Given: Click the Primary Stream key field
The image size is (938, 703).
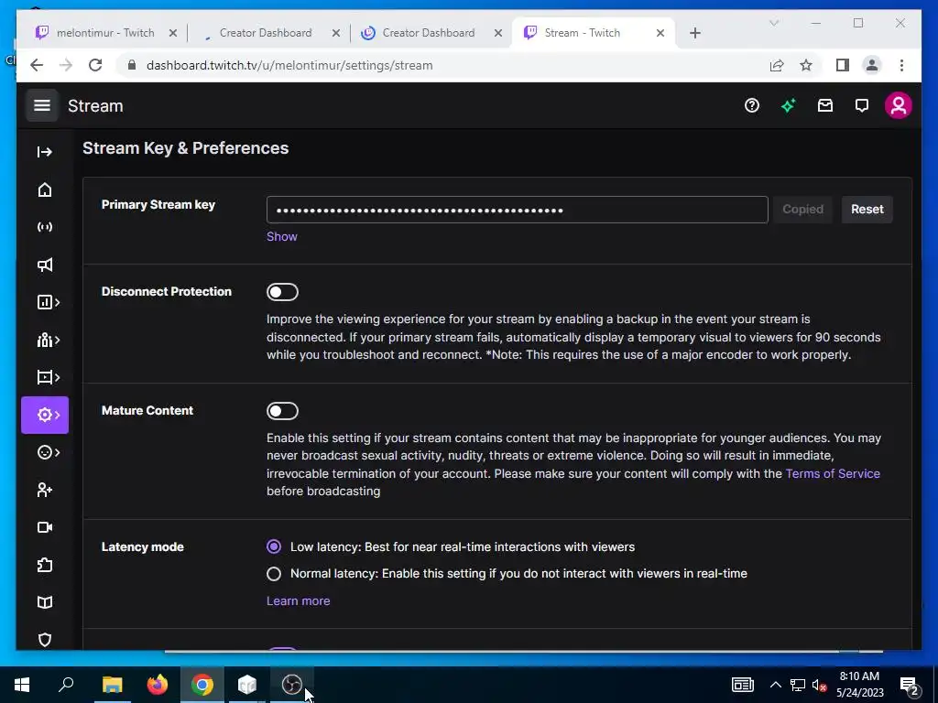Looking at the screenshot, I should click(518, 210).
